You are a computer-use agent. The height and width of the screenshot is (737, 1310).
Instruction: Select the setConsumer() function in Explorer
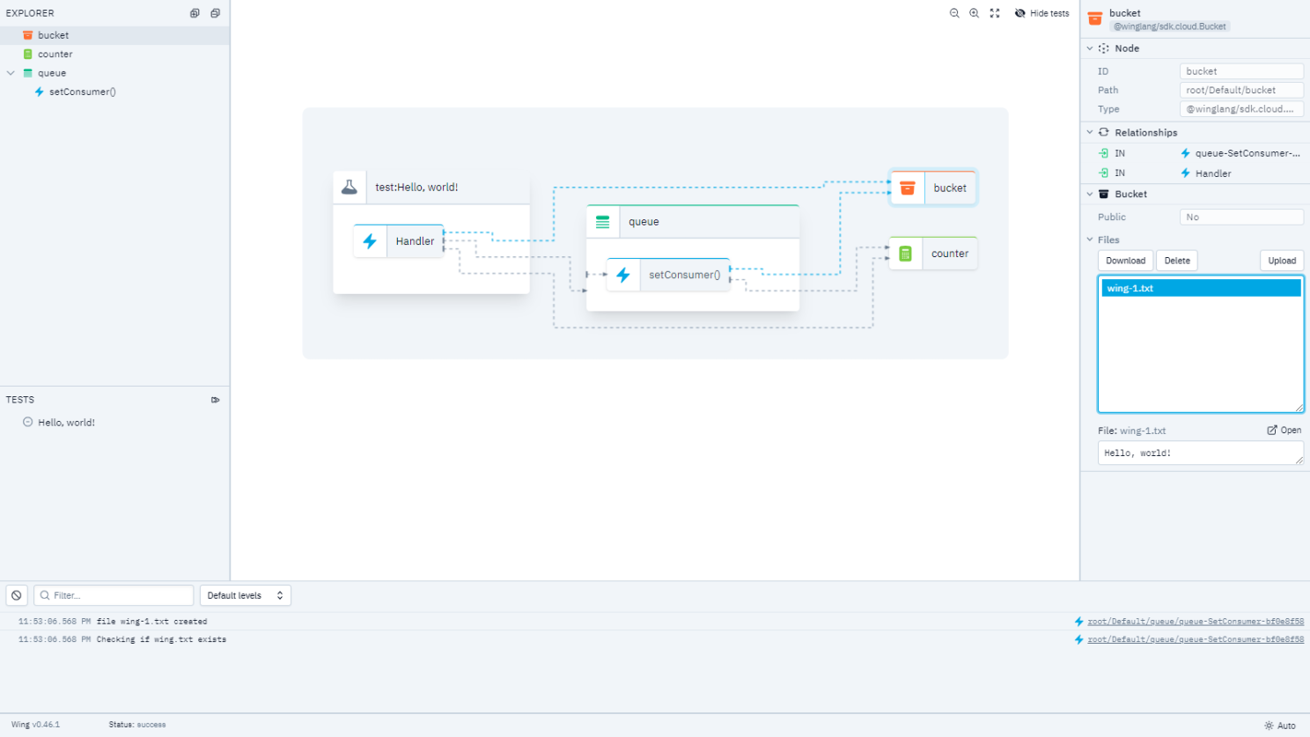(x=83, y=92)
